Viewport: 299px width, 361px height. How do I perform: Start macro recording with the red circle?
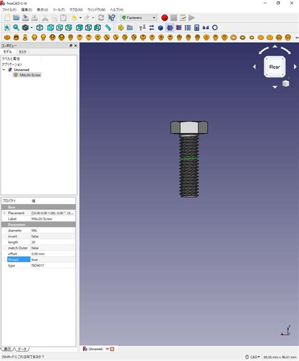tap(165, 18)
